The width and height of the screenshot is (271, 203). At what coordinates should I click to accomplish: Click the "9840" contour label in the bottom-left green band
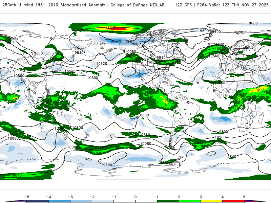[x=17, y=175]
